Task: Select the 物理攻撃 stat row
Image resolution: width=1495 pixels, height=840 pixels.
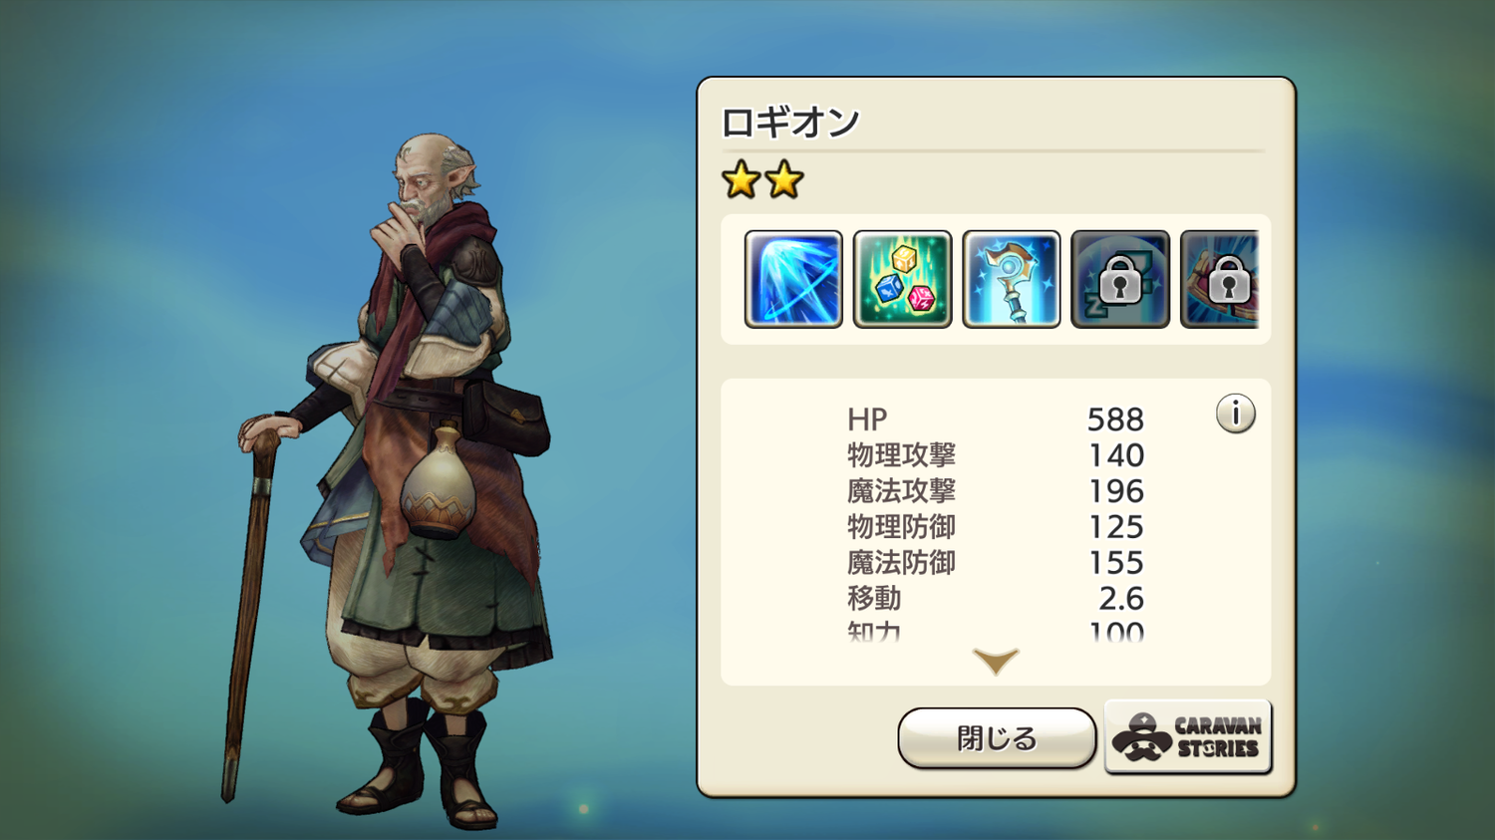Action: 996,455
